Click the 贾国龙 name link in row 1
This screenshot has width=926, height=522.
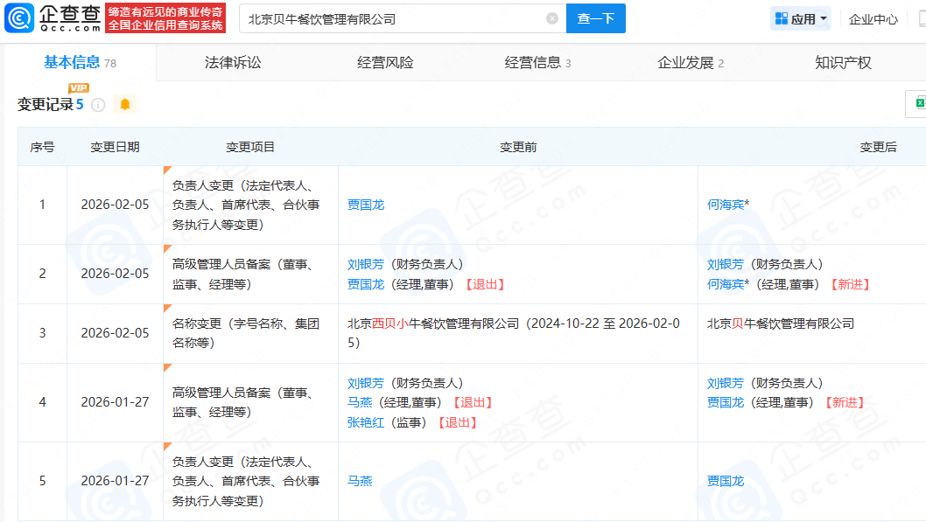(x=365, y=204)
